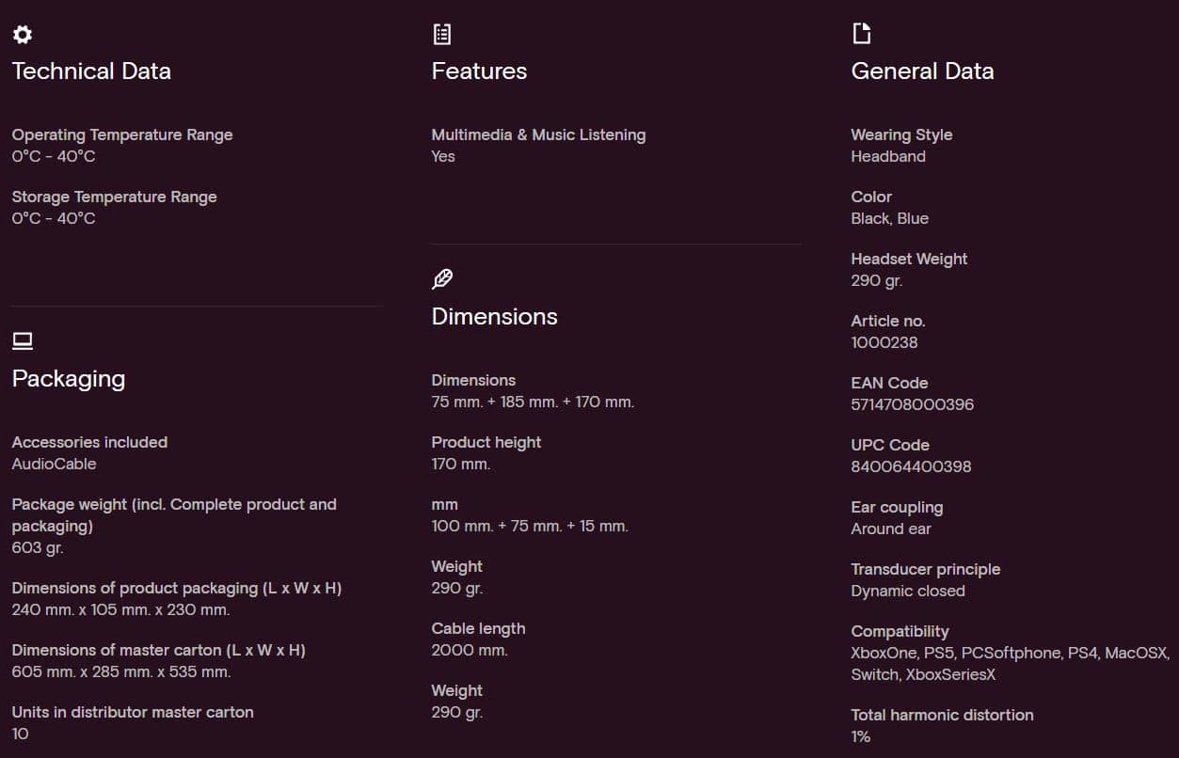The height and width of the screenshot is (758, 1179).
Task: Click the UPC value 840064400398
Action: point(911,466)
